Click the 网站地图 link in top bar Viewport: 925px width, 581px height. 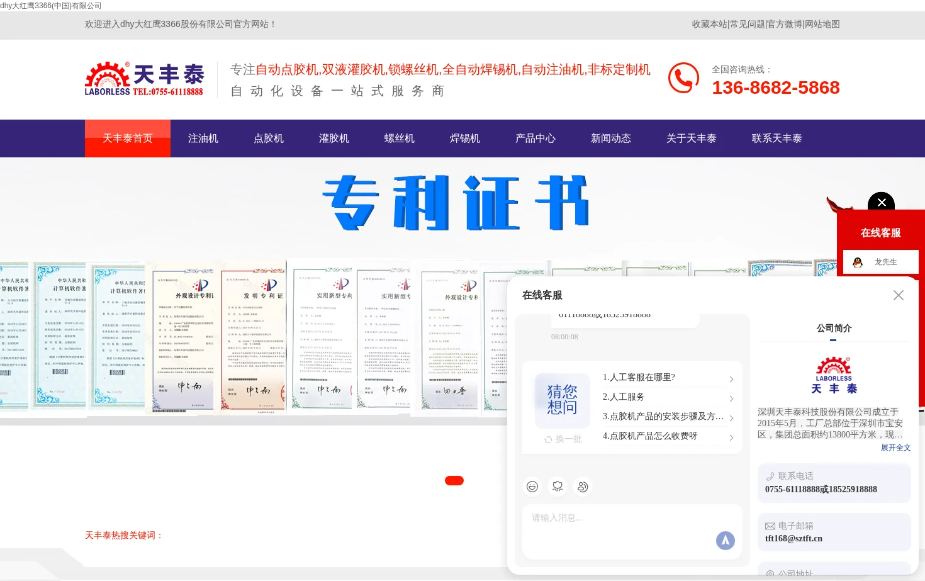pyautogui.click(x=822, y=24)
